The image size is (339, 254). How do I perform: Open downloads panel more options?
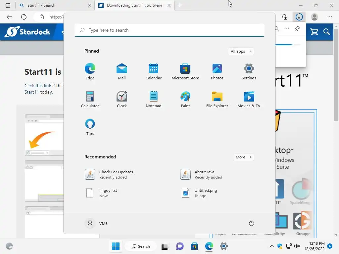click(x=287, y=28)
